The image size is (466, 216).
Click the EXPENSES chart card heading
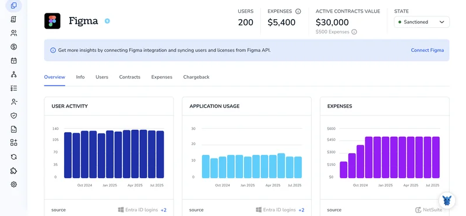(x=340, y=106)
